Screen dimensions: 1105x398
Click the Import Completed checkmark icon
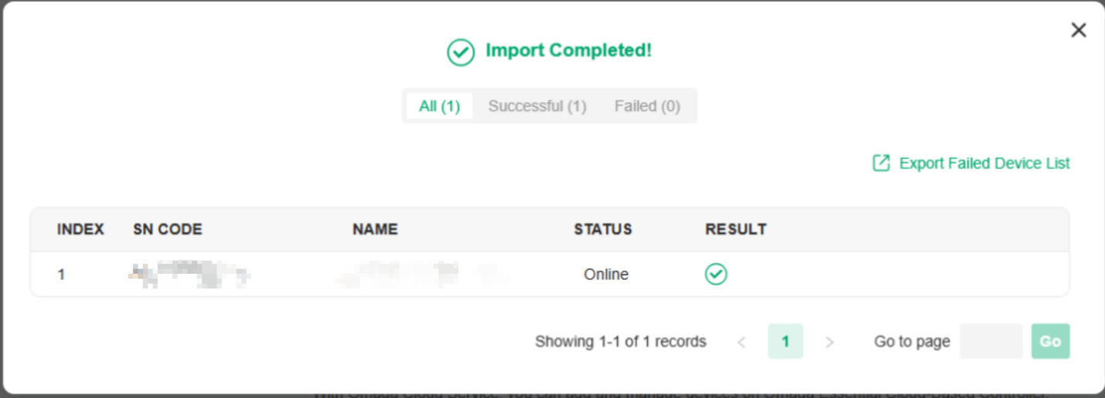coord(460,52)
